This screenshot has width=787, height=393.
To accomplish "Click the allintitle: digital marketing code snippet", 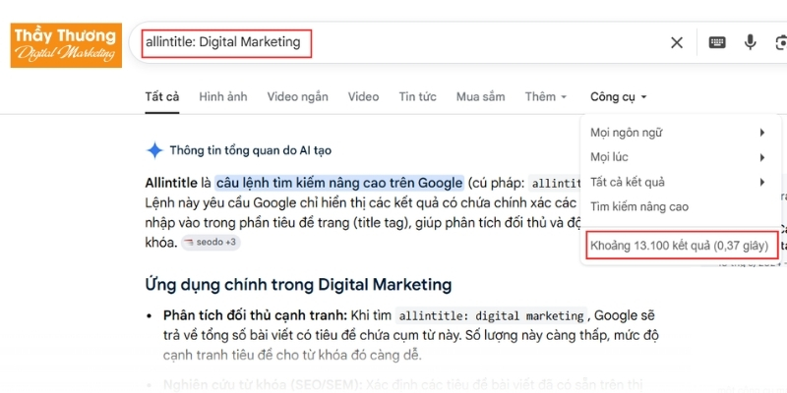I will pos(491,316).
